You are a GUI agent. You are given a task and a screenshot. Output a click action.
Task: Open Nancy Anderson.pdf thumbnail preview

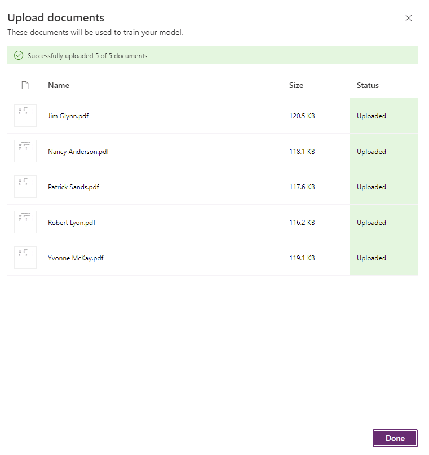[25, 151]
